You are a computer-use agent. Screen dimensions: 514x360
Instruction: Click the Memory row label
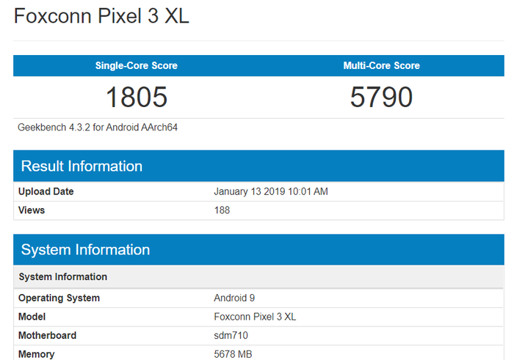[37, 354]
